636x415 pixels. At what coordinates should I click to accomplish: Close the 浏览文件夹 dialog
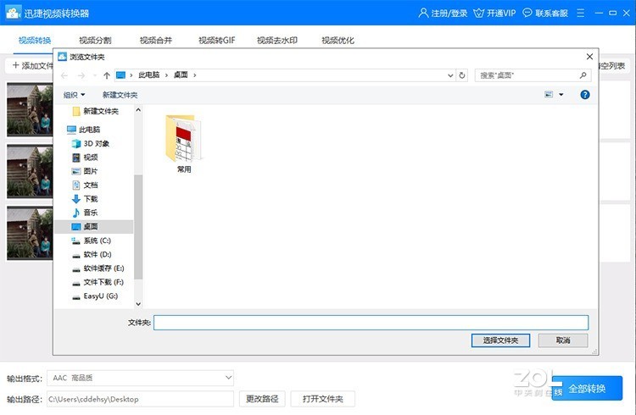click(x=589, y=57)
